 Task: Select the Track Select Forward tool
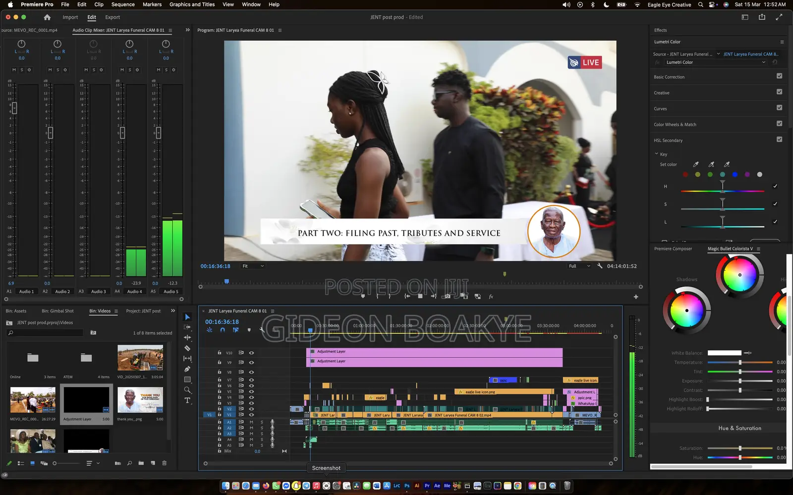pyautogui.click(x=187, y=327)
